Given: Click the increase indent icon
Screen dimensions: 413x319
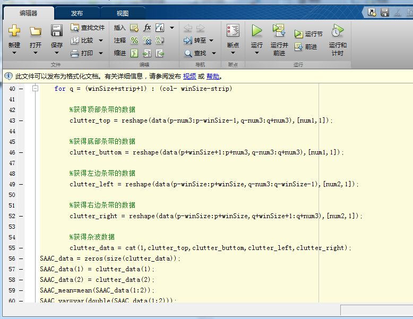Looking at the screenshot, I should (x=147, y=53).
